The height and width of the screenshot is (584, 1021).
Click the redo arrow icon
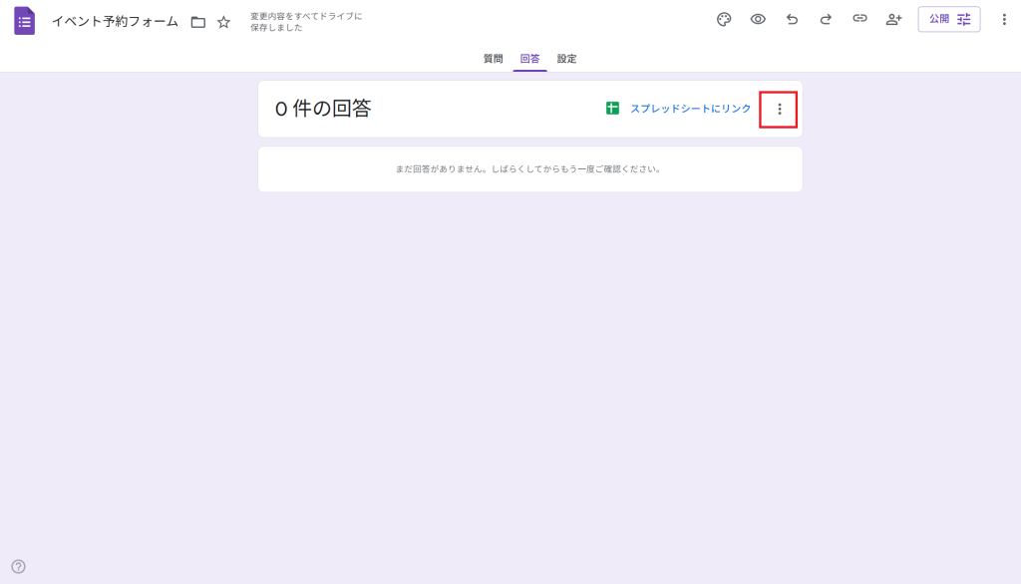(x=826, y=20)
